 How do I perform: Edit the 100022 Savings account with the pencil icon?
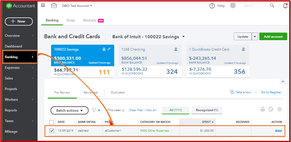tap(109, 49)
